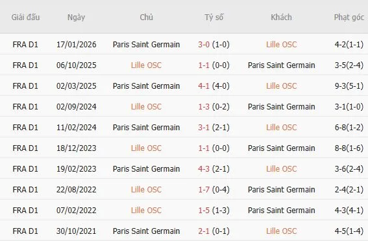Select the Tỷ số column header
This screenshot has height=241, width=368.
[x=214, y=17]
